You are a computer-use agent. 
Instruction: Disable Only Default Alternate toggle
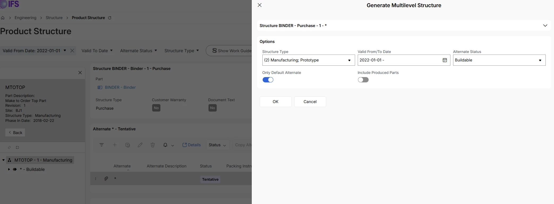pyautogui.click(x=268, y=80)
